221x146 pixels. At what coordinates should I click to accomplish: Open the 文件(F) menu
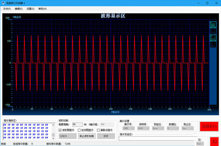pos(7,9)
